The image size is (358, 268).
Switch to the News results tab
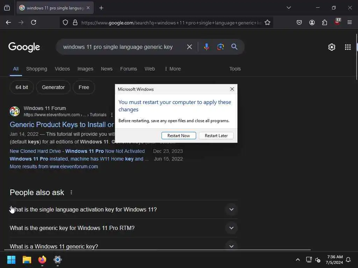(107, 69)
